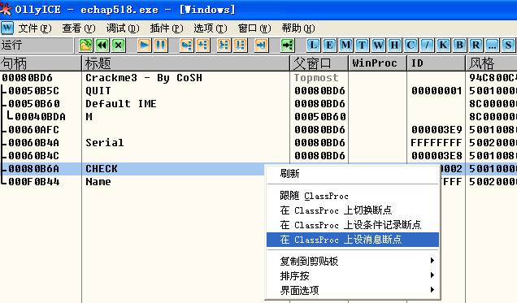
Task: Click the Step over icon
Action: click(202, 45)
